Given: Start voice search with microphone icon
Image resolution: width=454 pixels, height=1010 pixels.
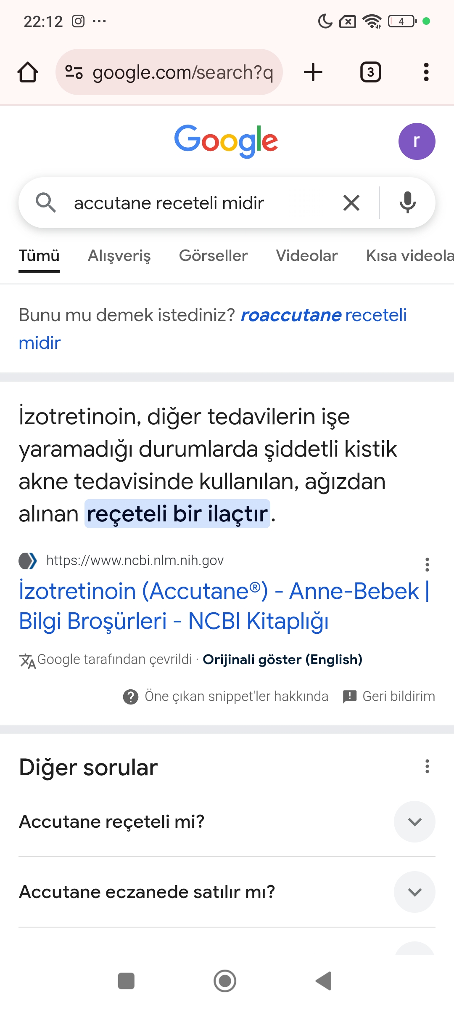Looking at the screenshot, I should coord(407,203).
